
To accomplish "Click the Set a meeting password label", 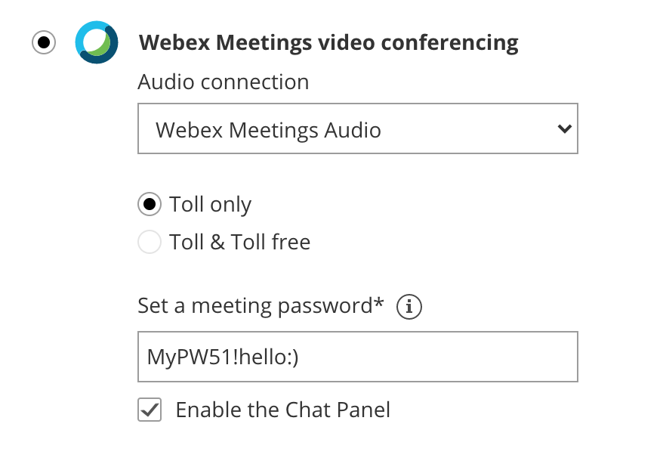I will click(255, 306).
